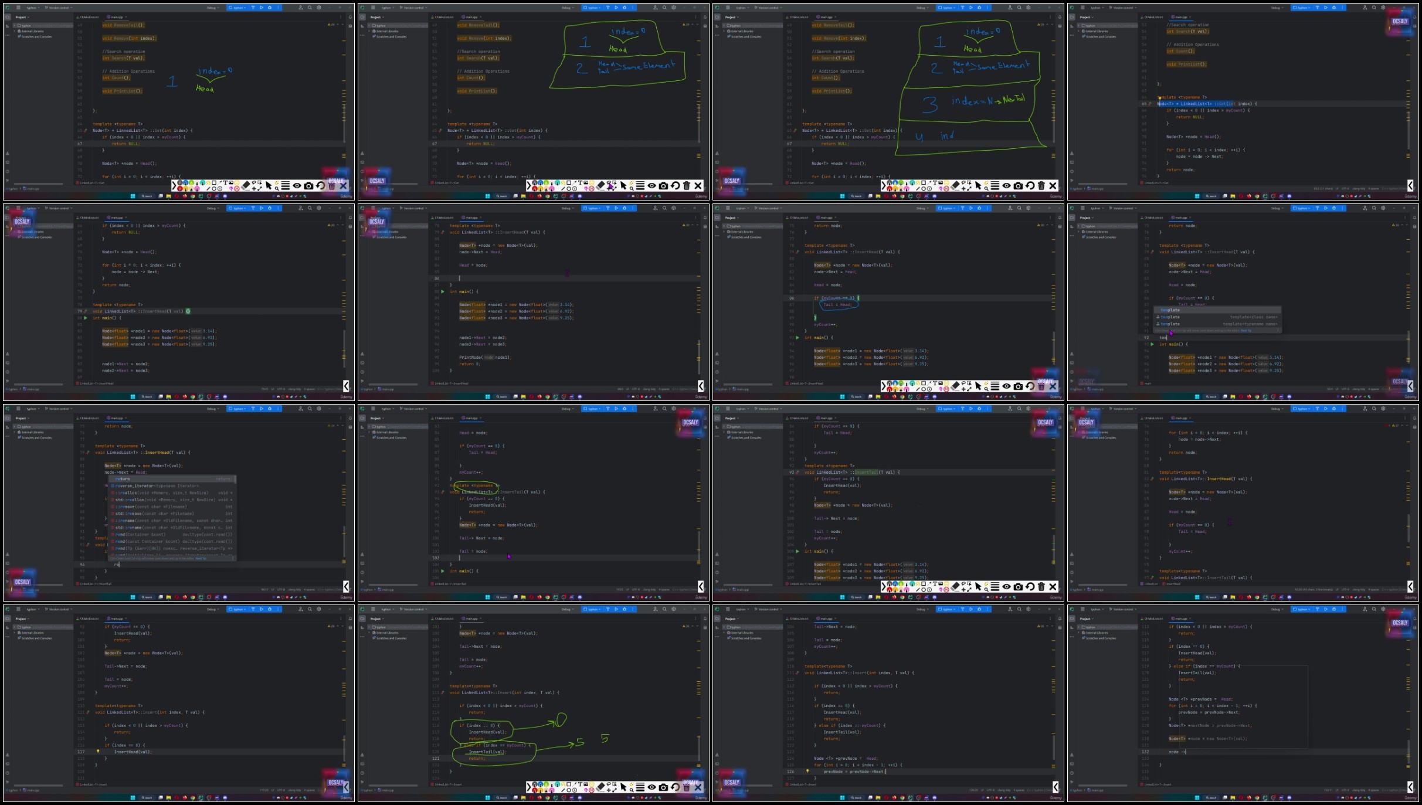The image size is (1422, 805).
Task: Toggle eye visibility in highlighted InsertTail frame
Action: point(1006,586)
